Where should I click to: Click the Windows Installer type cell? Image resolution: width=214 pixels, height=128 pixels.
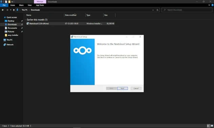tap(94, 24)
